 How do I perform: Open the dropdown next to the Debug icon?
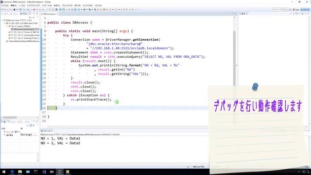coord(81,10)
